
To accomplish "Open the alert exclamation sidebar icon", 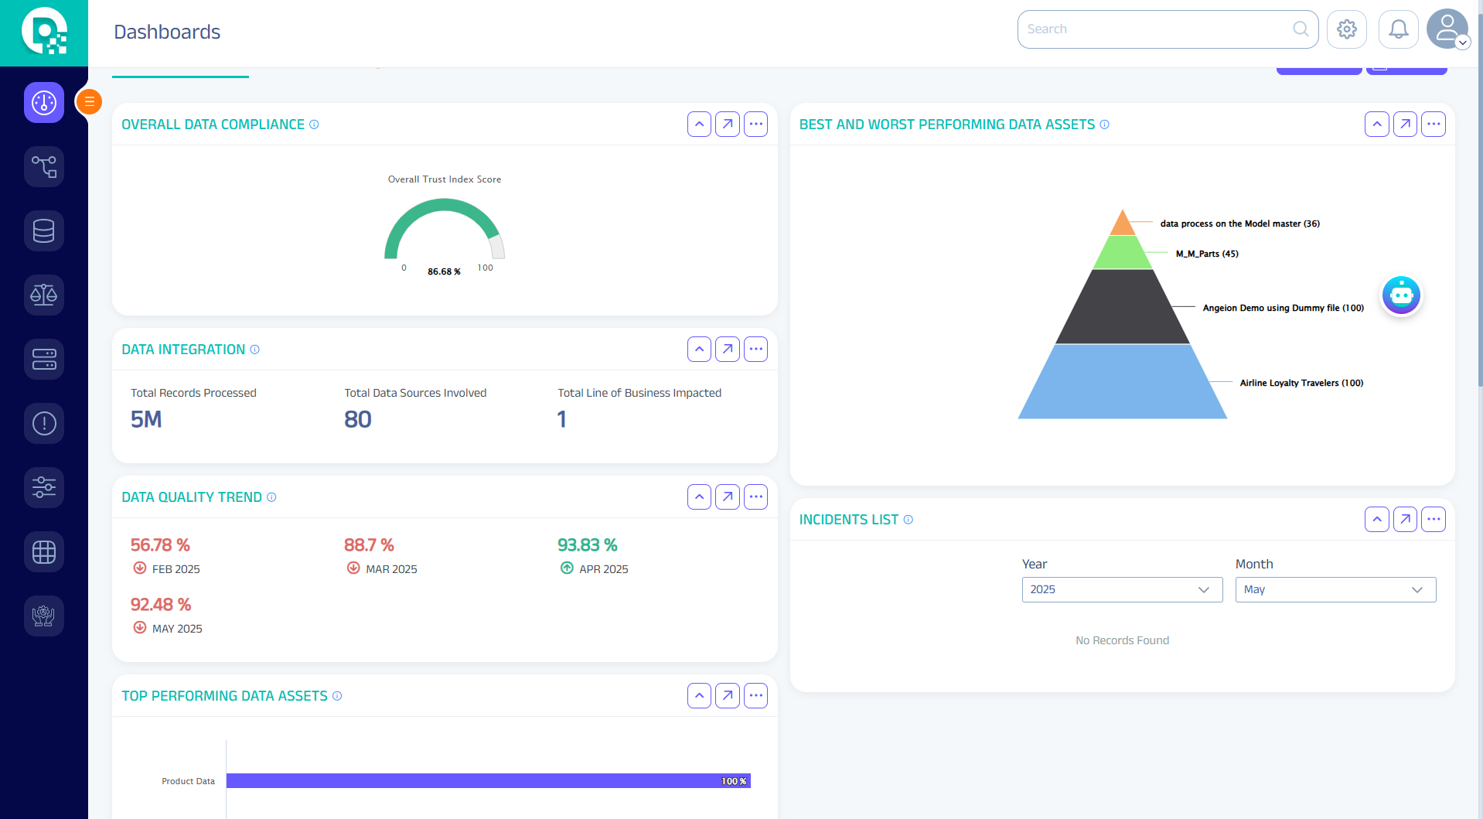I will [x=44, y=423].
